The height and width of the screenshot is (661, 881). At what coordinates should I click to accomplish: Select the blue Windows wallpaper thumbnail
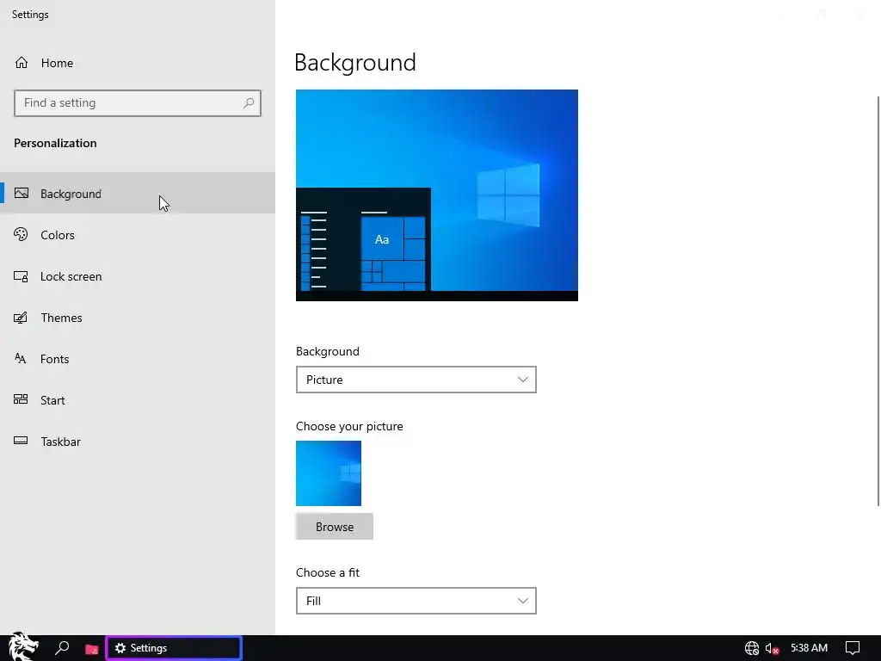tap(329, 473)
